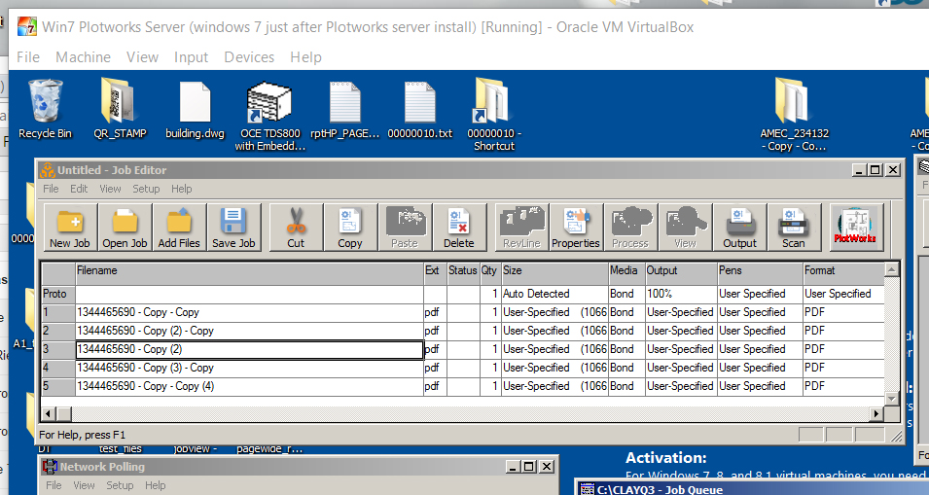Open Network Polling Setup menu
Screen dimensions: 929x495
point(120,485)
